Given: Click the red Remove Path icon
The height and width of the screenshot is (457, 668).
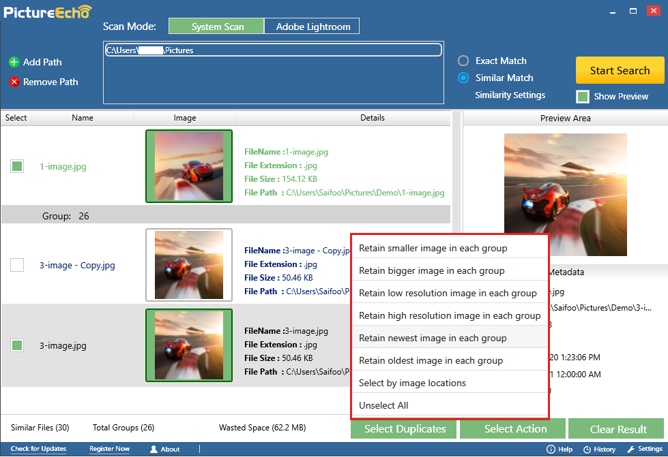Looking at the screenshot, I should pyautogui.click(x=14, y=82).
